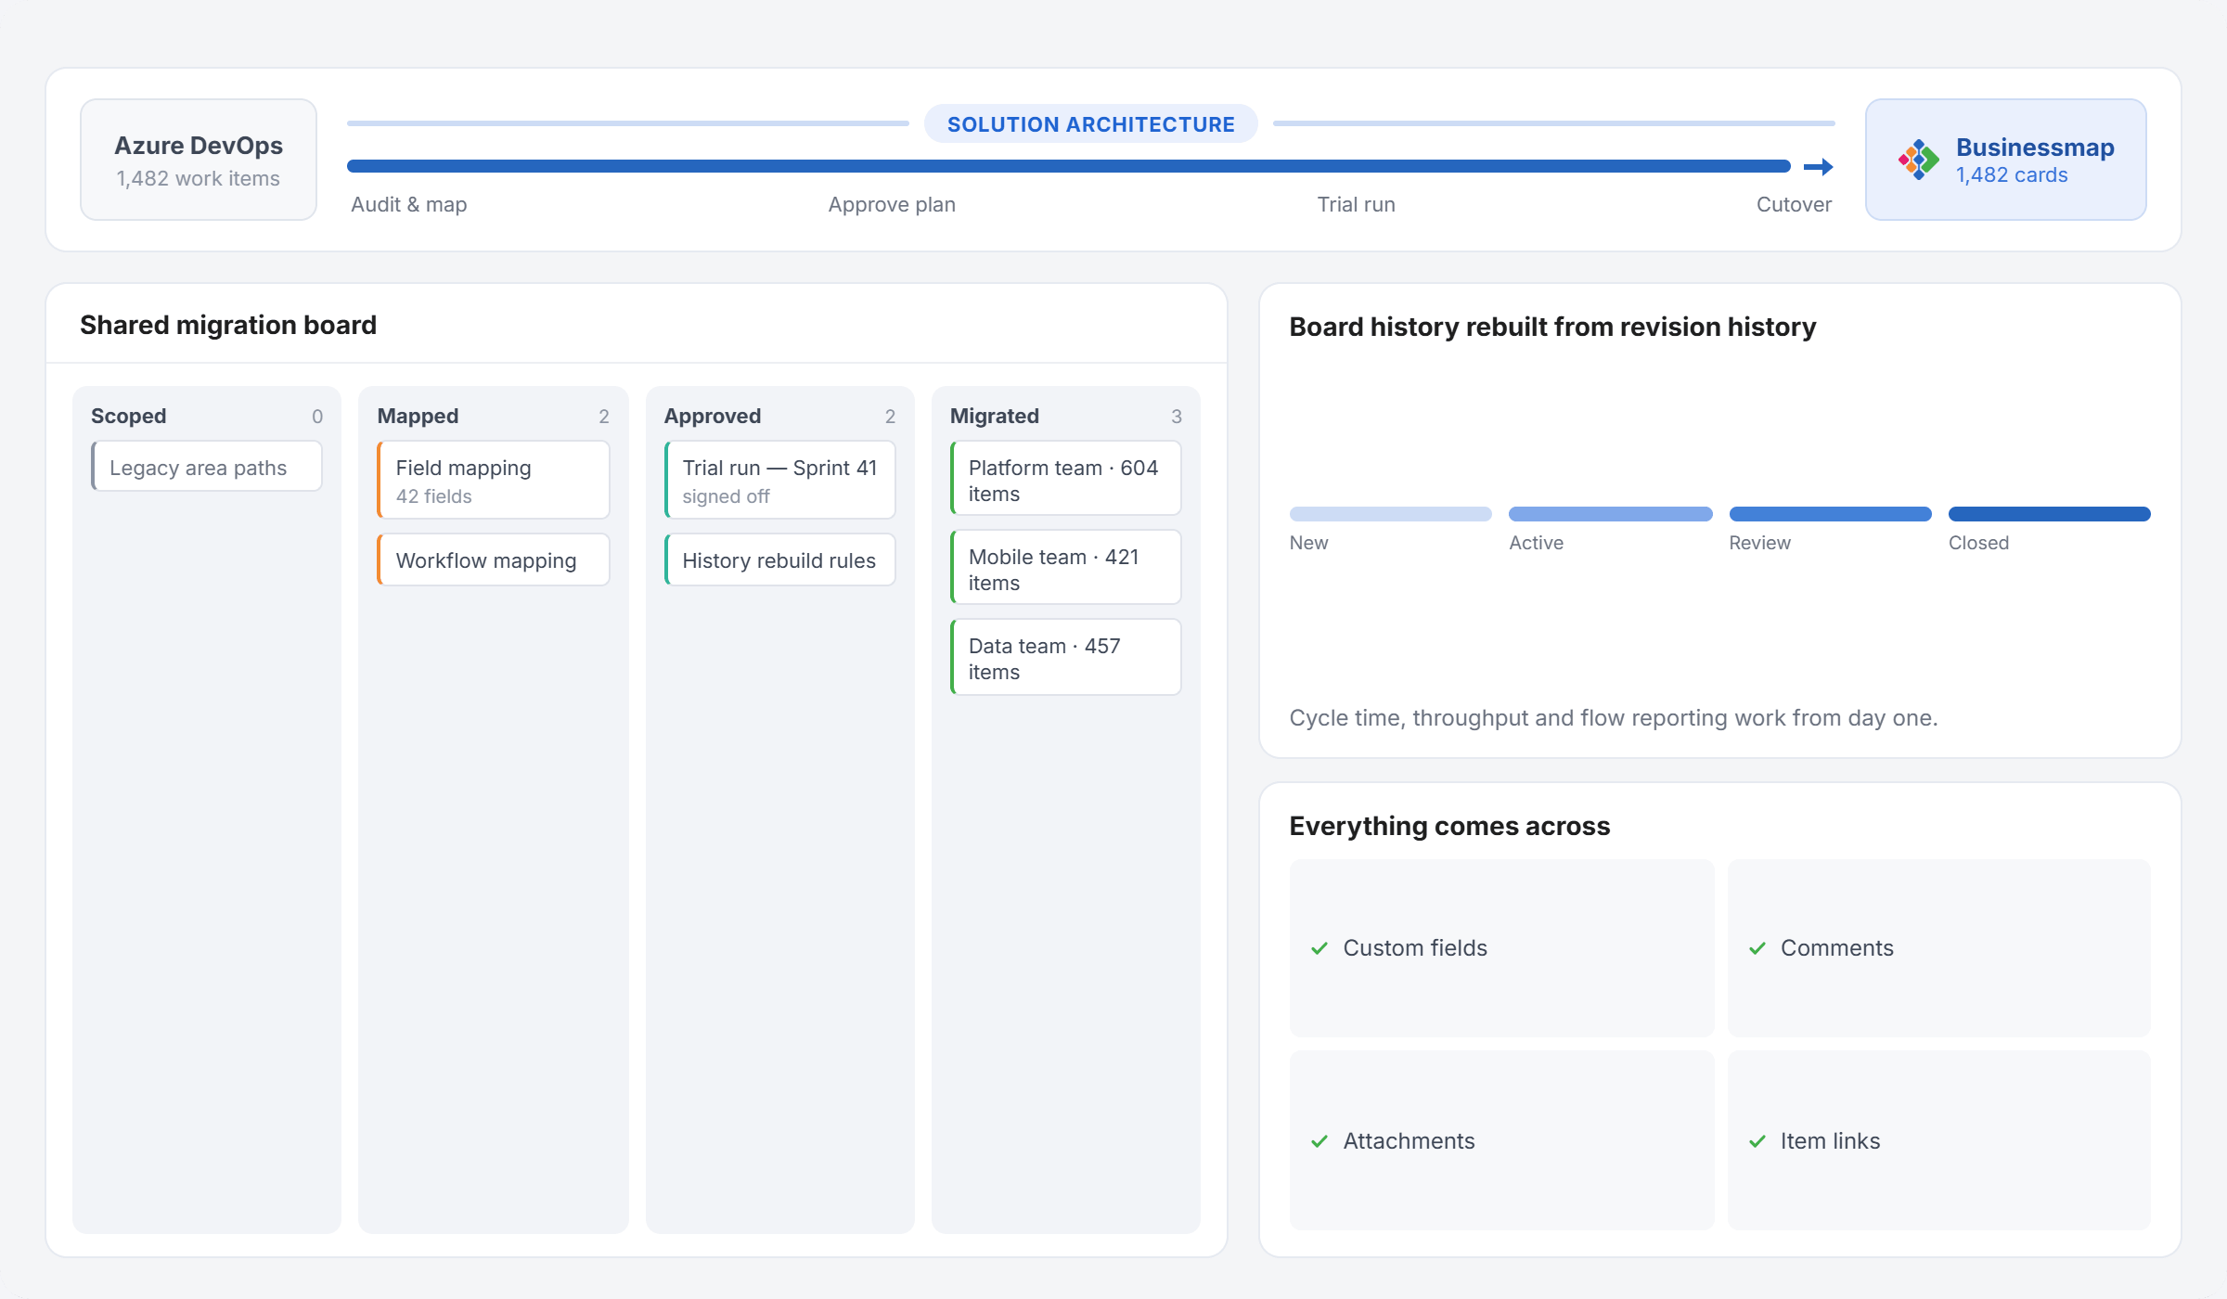Viewport: 2227px width, 1299px height.
Task: Click the Approved column header
Action: pyautogui.click(x=713, y=416)
